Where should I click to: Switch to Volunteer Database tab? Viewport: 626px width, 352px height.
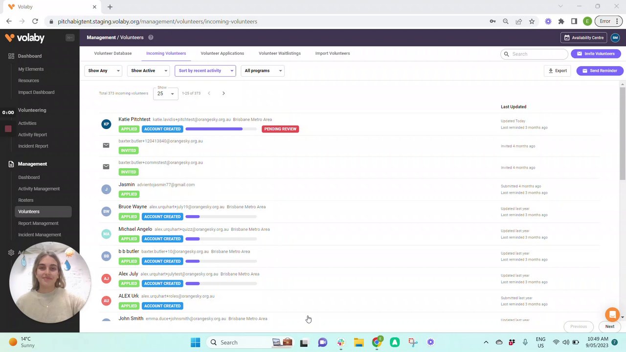click(x=113, y=53)
